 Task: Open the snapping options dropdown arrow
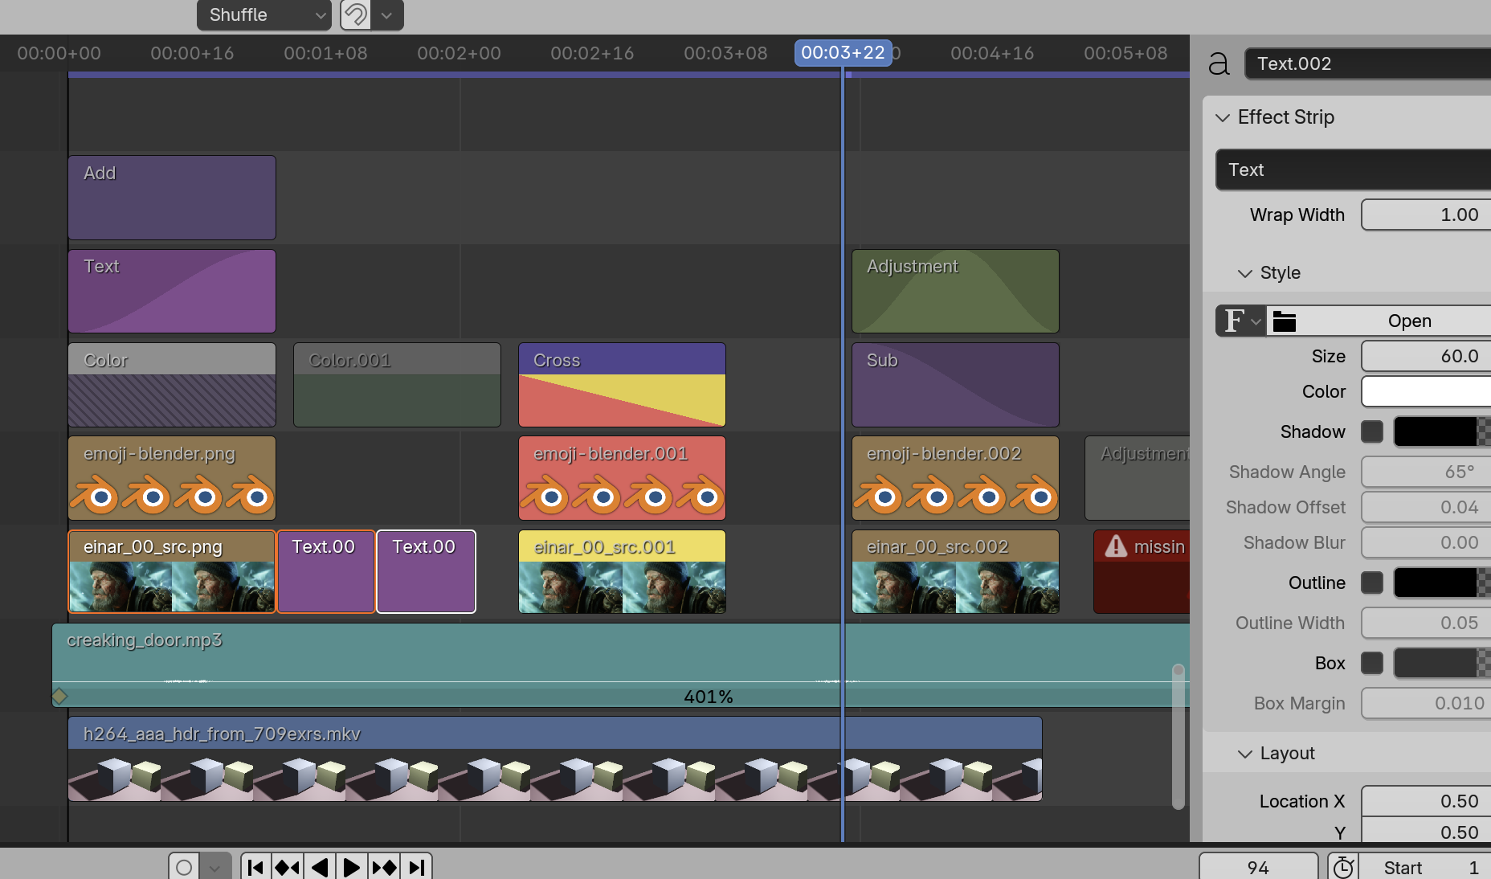click(x=387, y=14)
